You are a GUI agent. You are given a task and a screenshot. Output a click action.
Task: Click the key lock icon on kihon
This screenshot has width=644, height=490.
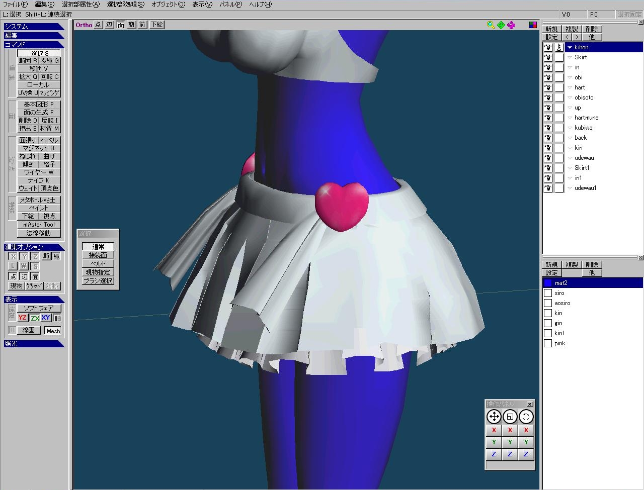[x=559, y=47]
